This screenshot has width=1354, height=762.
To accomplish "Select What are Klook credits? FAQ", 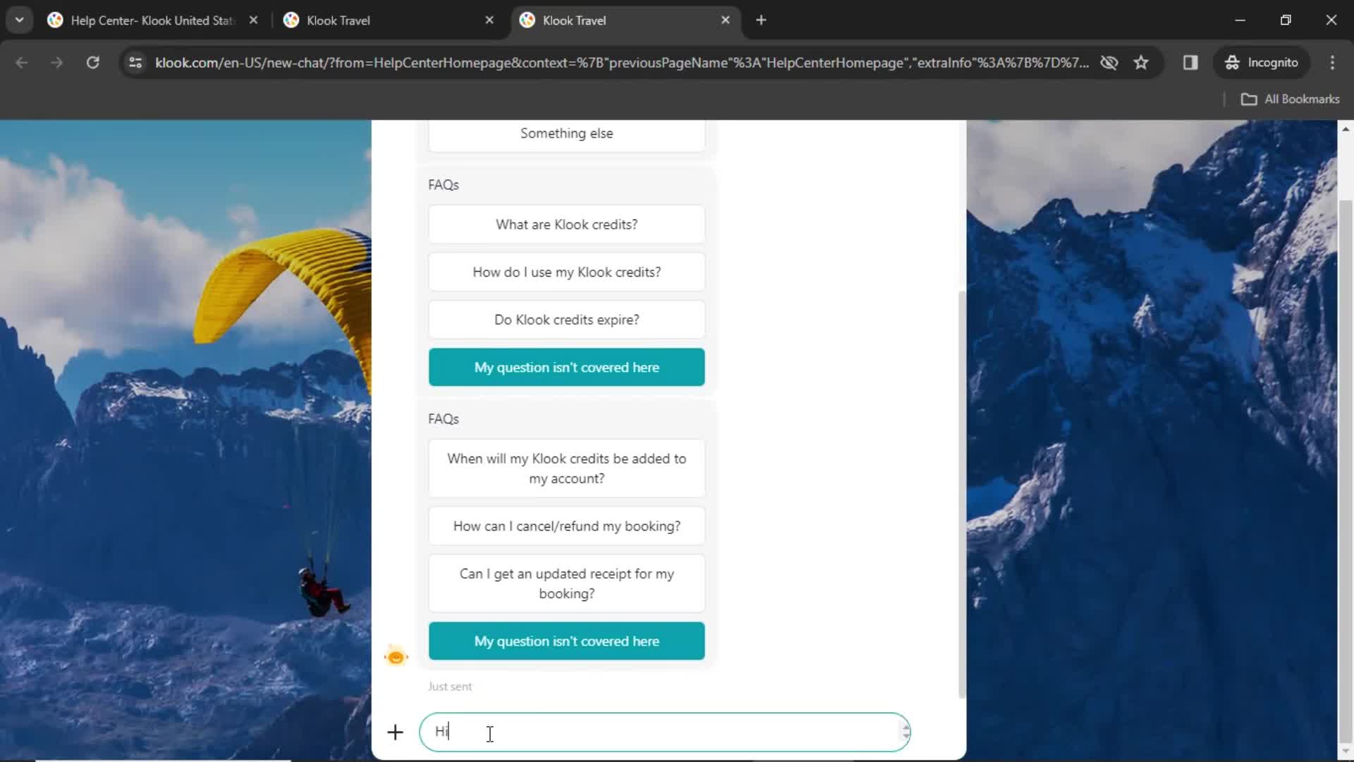I will [x=566, y=224].
